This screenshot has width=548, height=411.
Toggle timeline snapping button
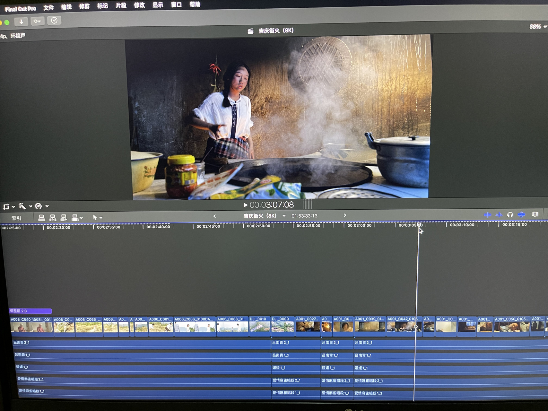tap(521, 214)
